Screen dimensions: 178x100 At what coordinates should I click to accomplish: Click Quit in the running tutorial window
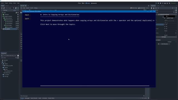tap(27, 19)
